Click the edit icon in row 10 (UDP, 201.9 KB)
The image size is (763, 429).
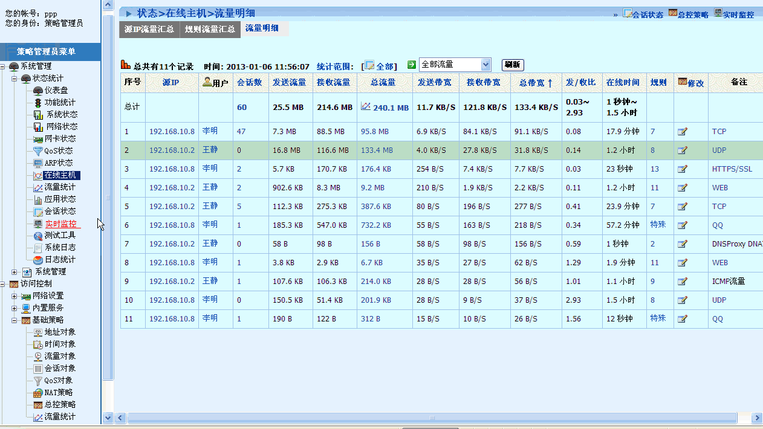(x=683, y=300)
